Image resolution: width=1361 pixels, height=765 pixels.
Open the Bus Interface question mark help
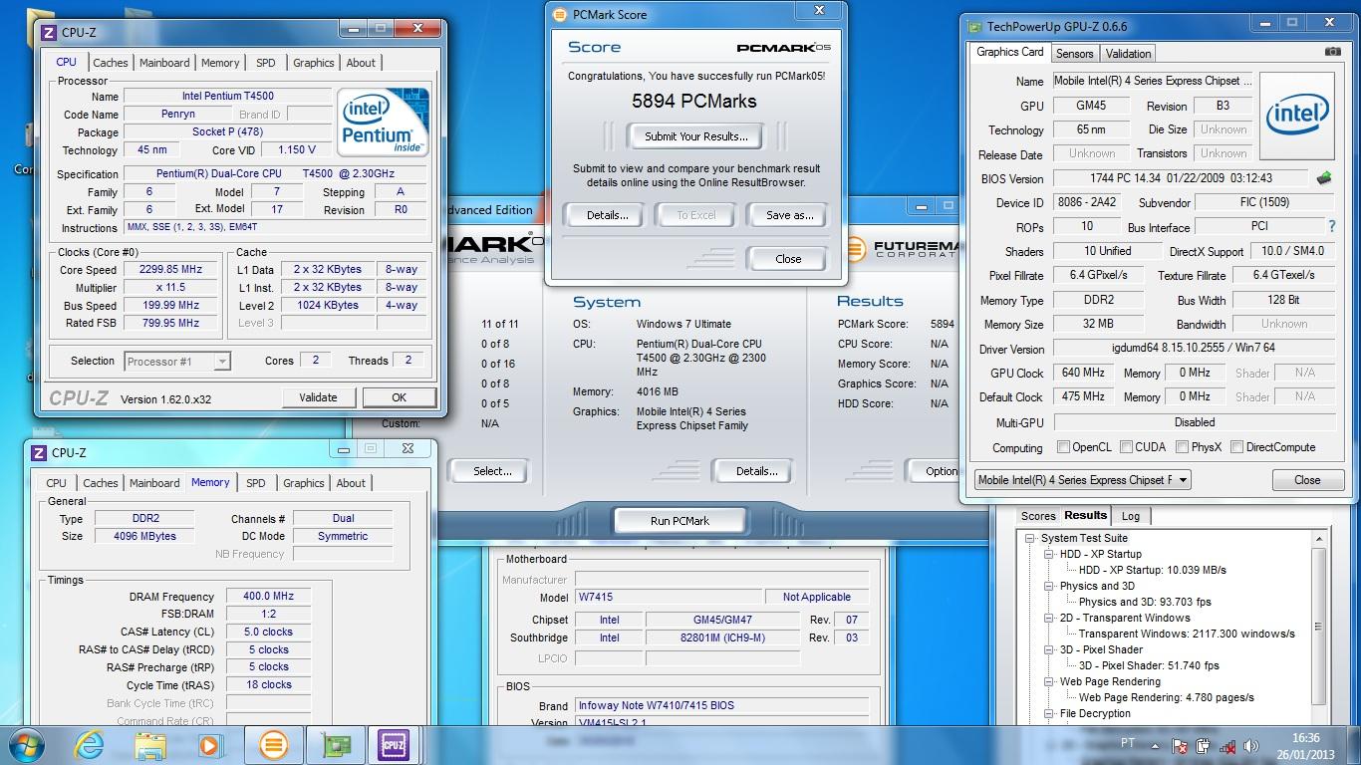(x=1332, y=227)
